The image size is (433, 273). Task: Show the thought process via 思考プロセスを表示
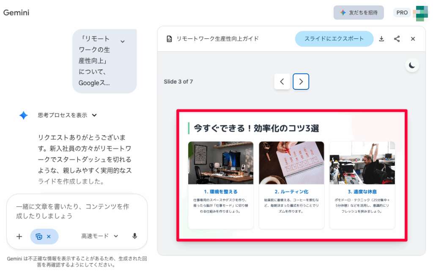(63, 114)
